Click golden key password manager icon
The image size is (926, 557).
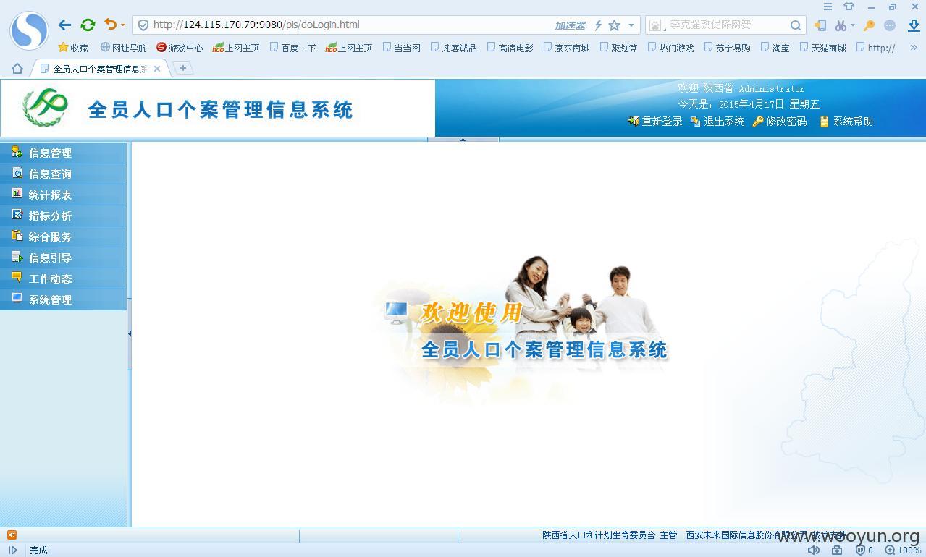tap(870, 25)
